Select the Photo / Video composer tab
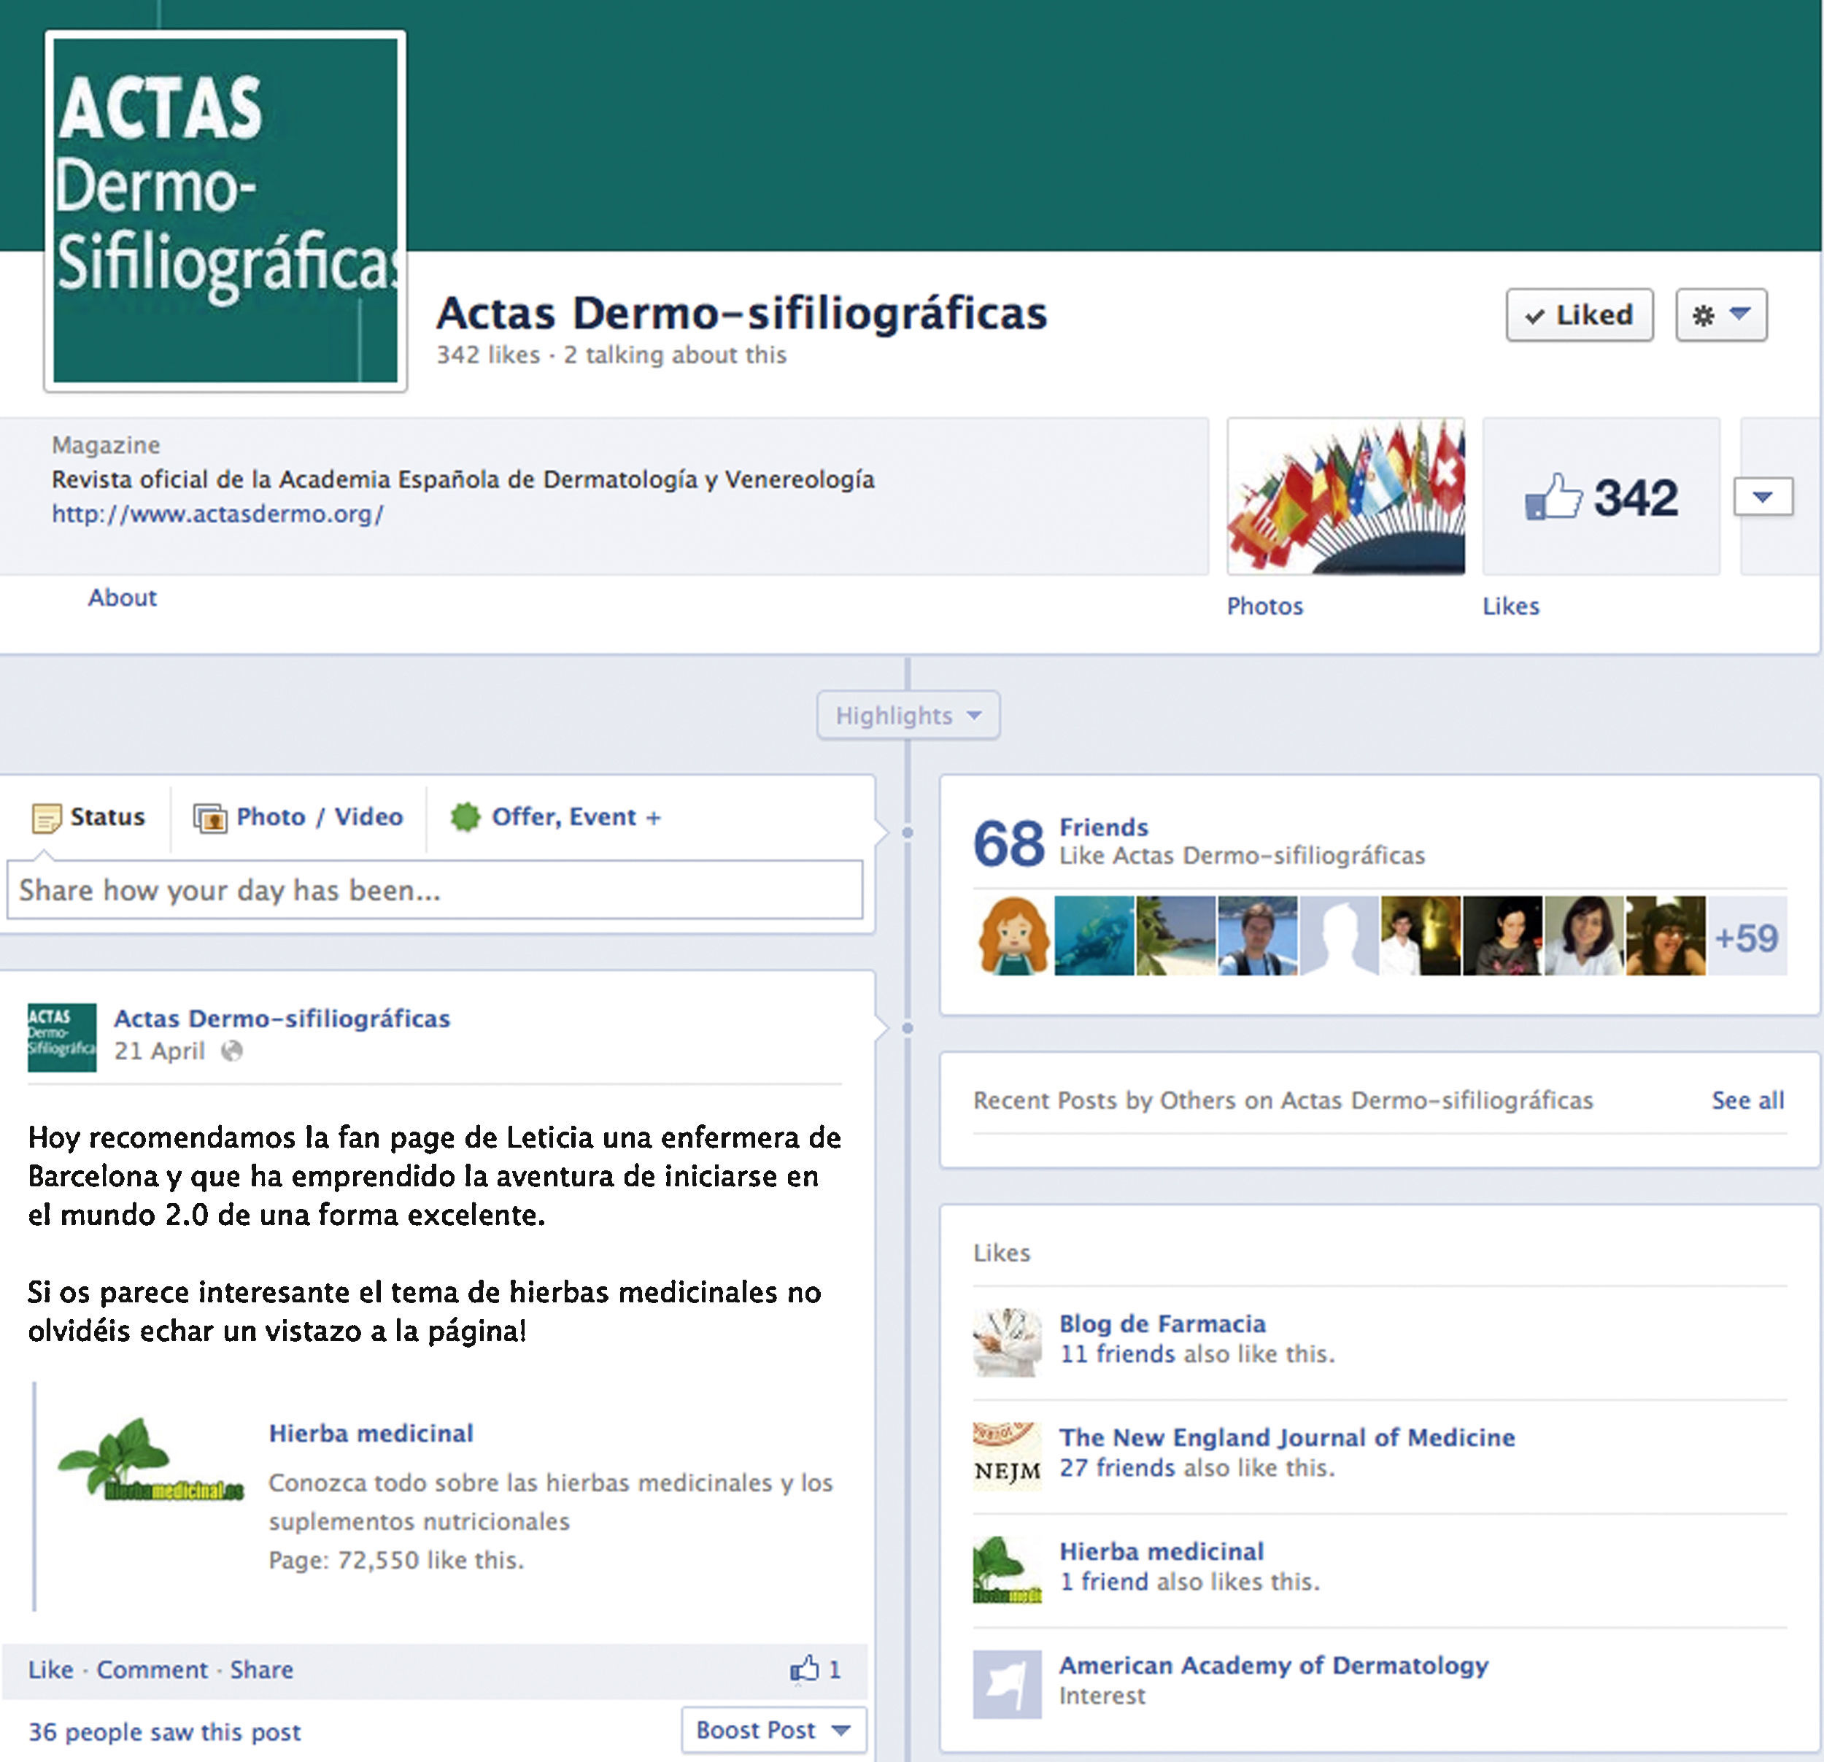1824x1762 pixels. [x=298, y=817]
